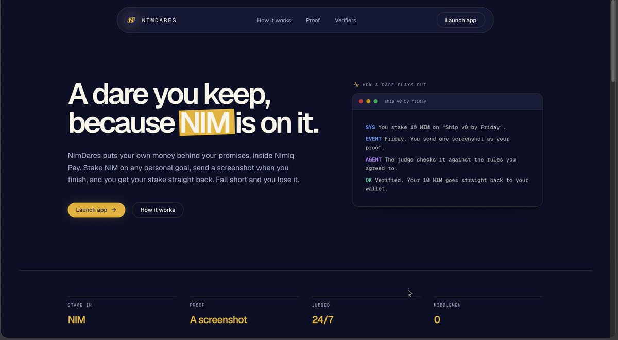Click the How it works outlined hero button
The width and height of the screenshot is (618, 340).
pos(158,210)
